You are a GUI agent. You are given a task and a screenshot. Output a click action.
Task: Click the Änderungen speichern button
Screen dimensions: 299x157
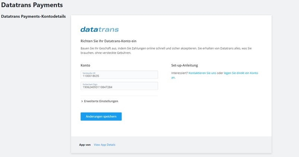[101, 116]
